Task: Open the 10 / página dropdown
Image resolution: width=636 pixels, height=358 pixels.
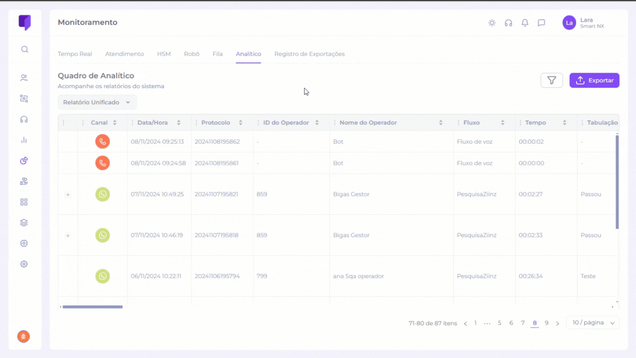Action: (593, 323)
